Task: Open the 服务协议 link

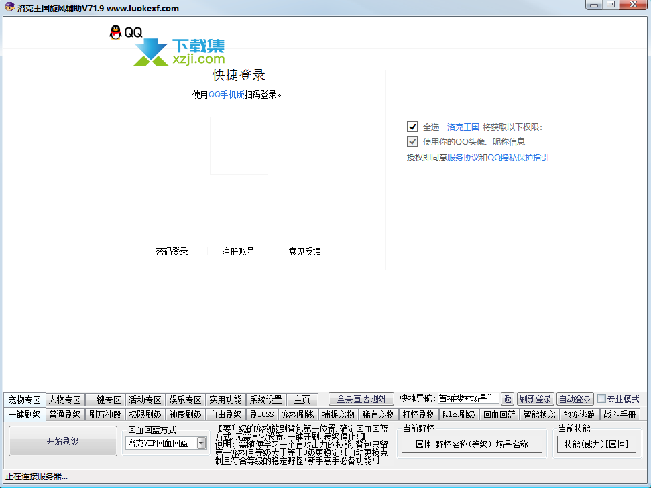Action: click(x=463, y=158)
